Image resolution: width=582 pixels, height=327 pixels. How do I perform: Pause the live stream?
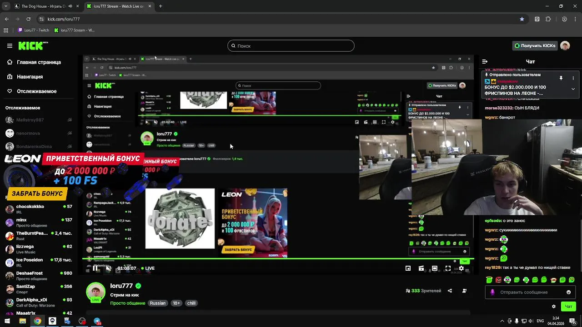tap(95, 268)
